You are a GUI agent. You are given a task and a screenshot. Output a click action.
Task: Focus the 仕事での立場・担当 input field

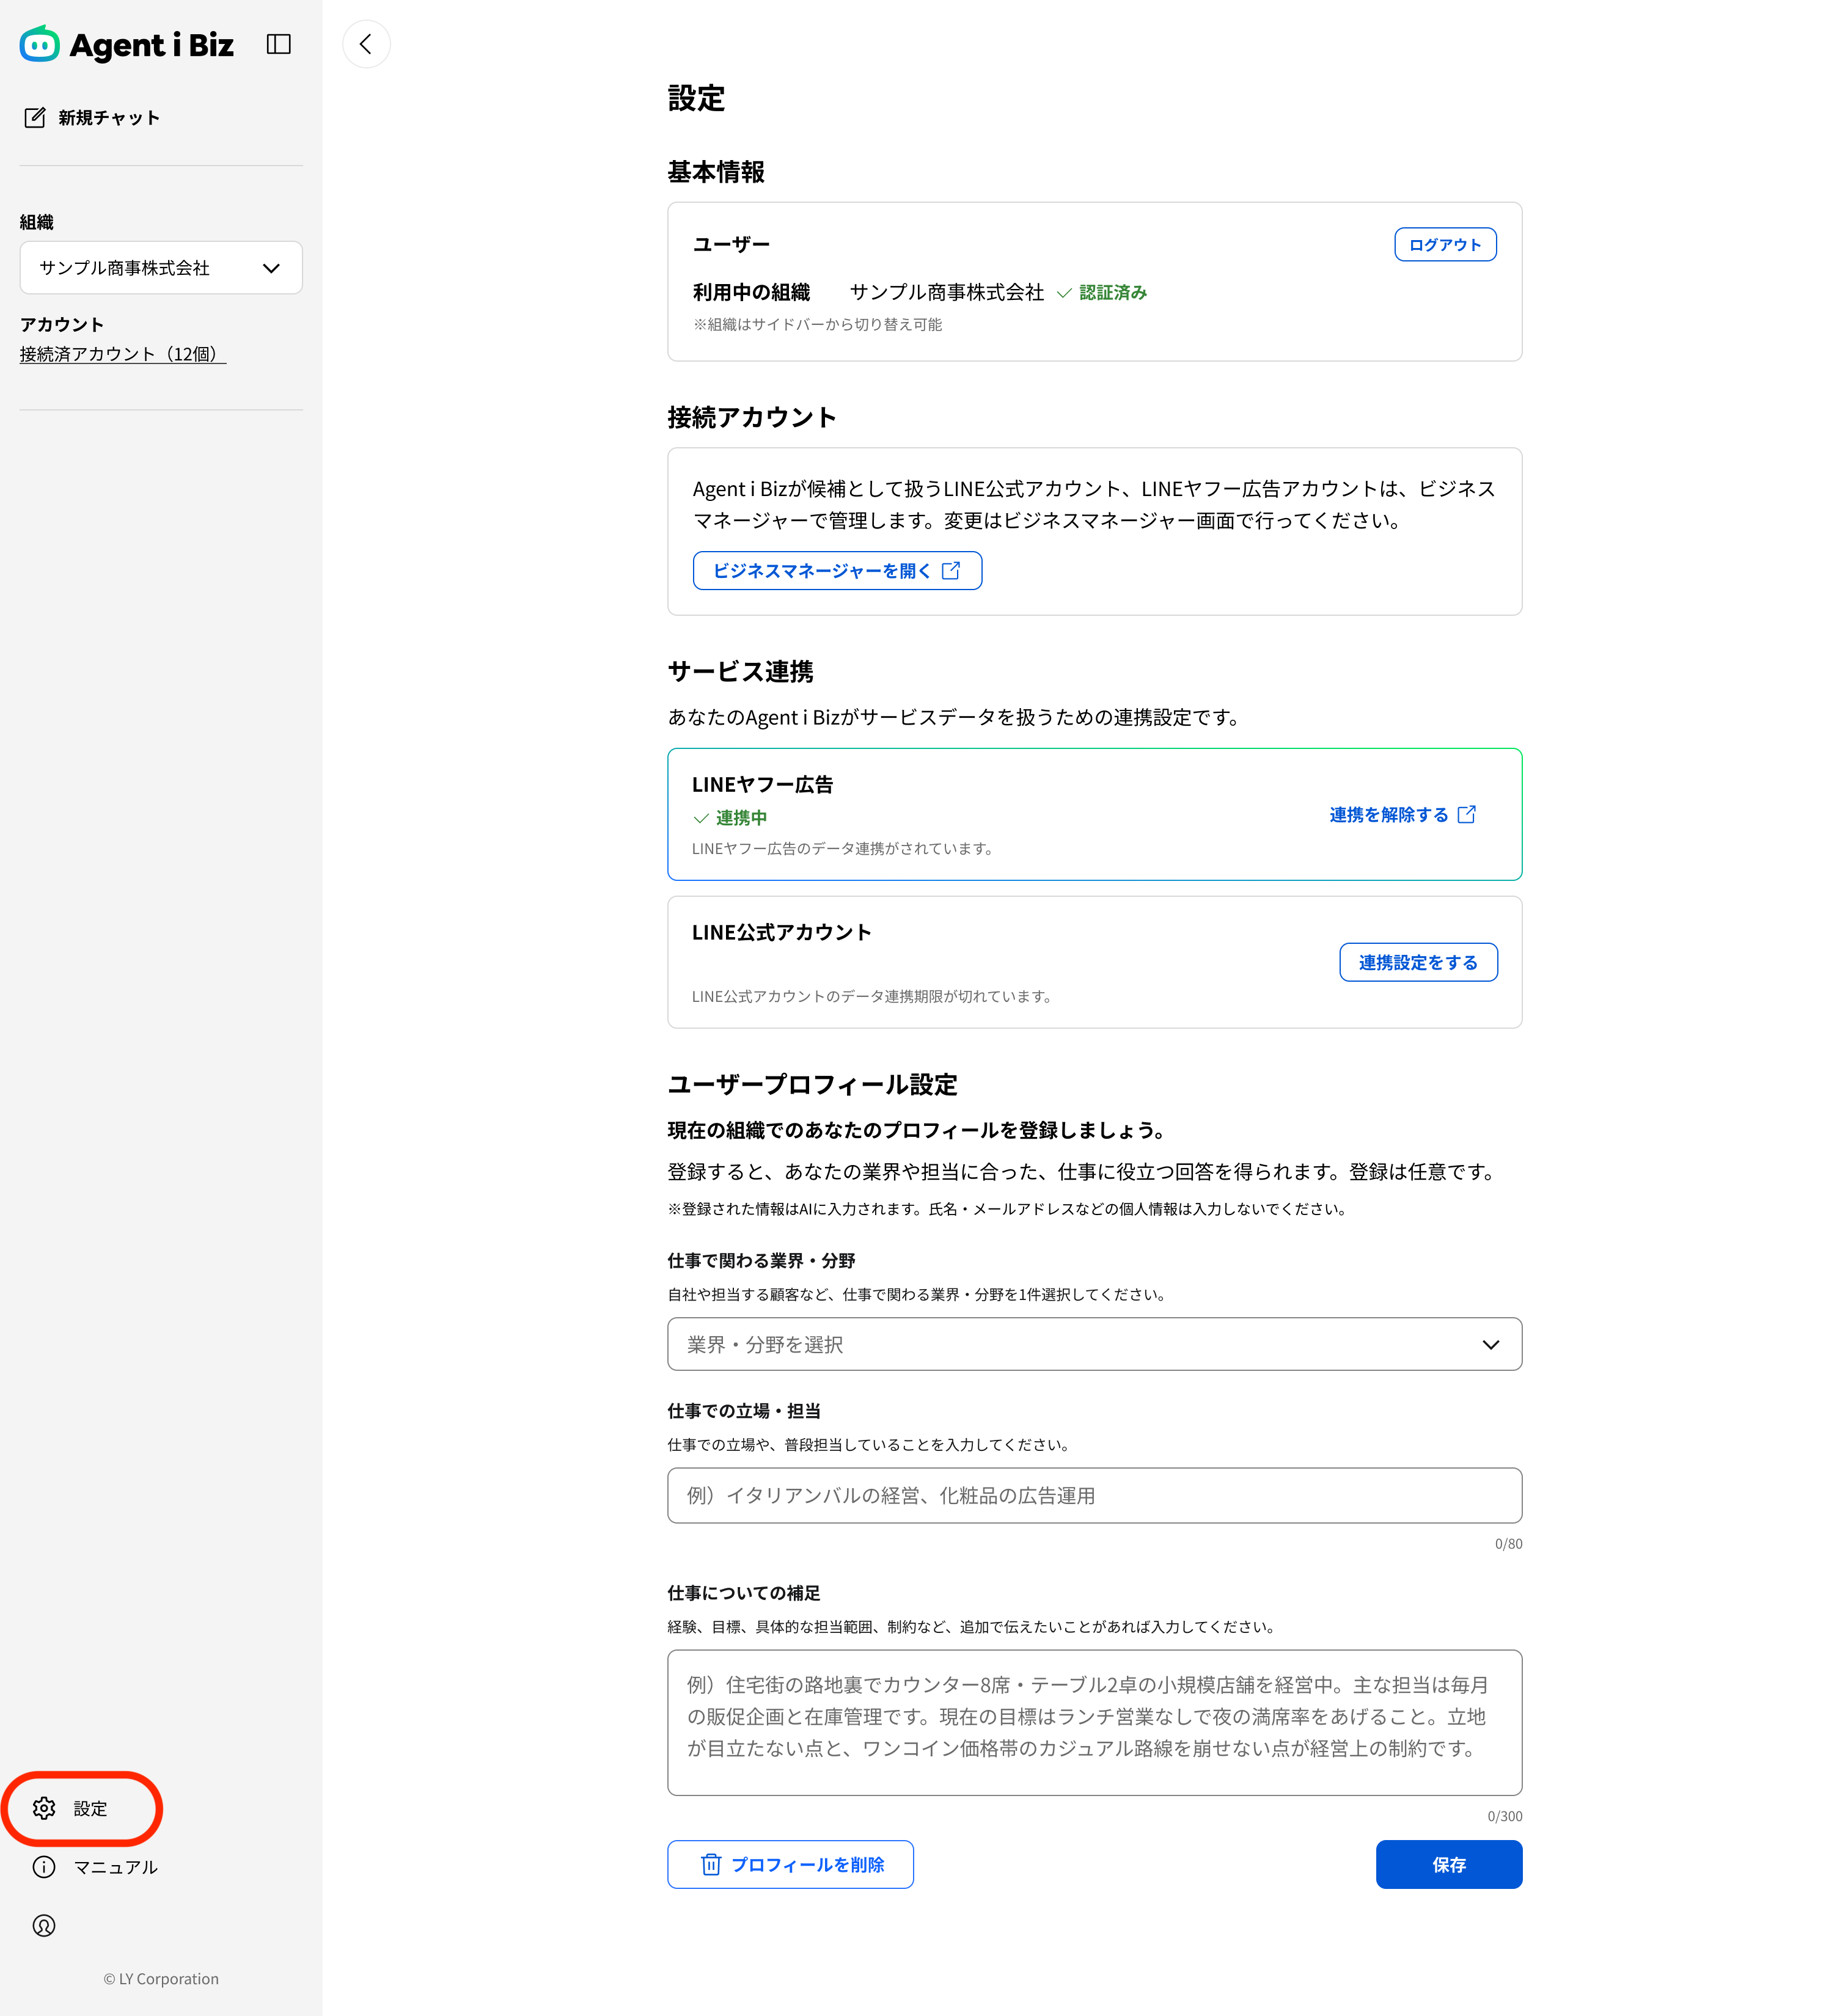(1094, 1496)
